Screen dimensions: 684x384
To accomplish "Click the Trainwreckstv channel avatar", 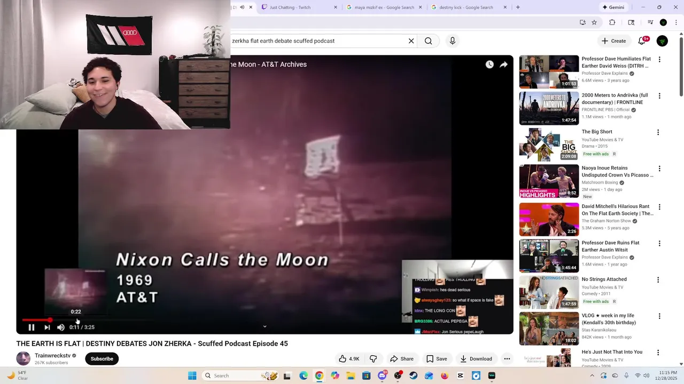I will 24,359.
